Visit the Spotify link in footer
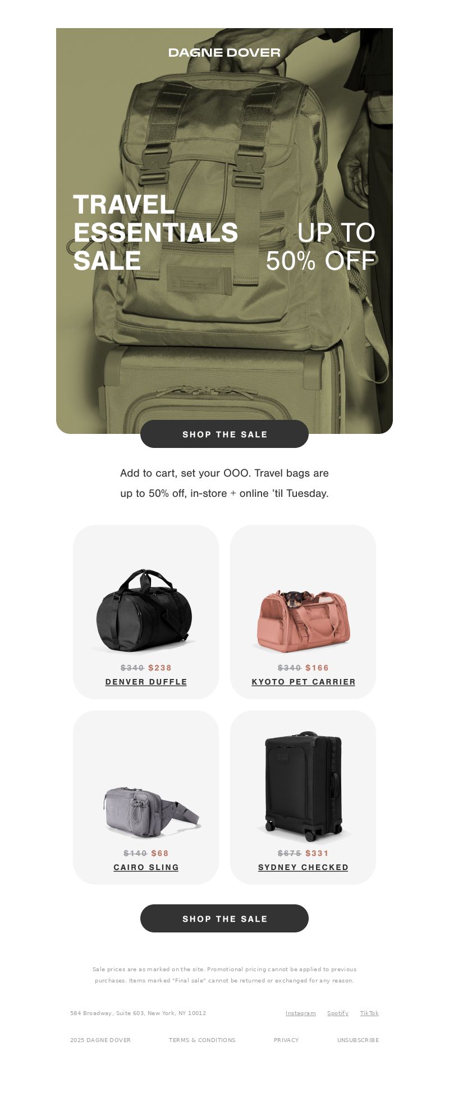The image size is (449, 1096). [x=338, y=1013]
